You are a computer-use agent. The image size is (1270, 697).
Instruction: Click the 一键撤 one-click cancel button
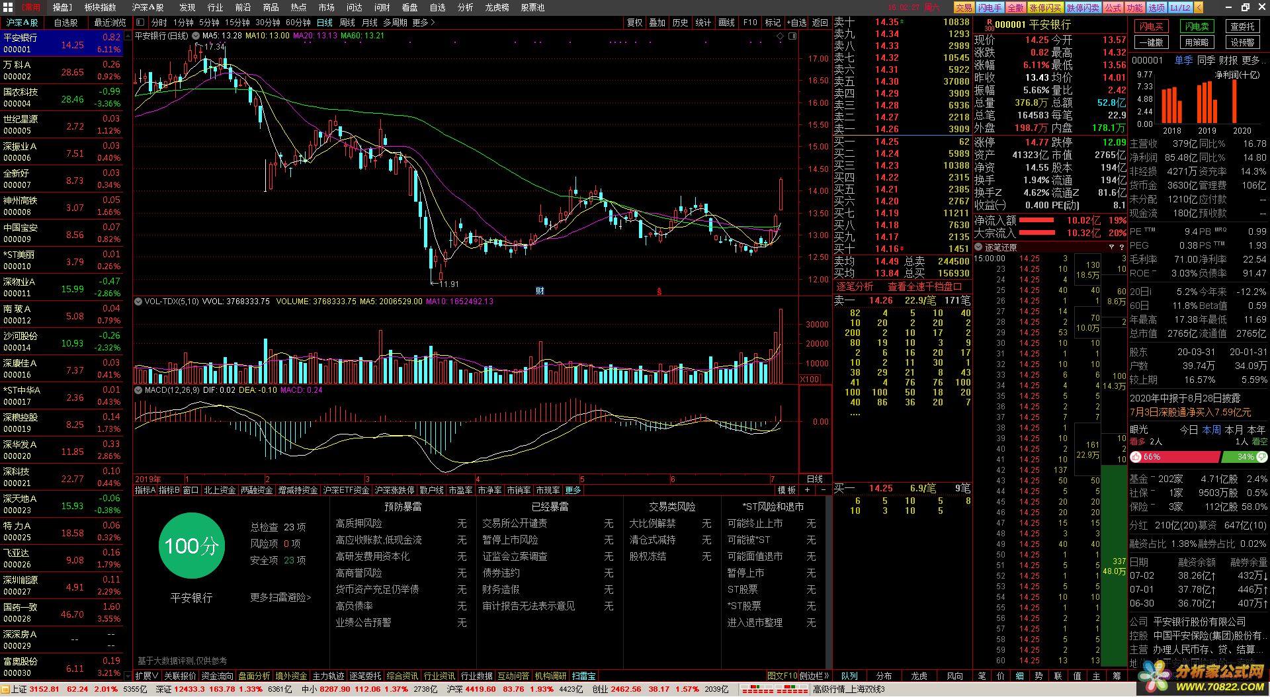pos(1152,42)
